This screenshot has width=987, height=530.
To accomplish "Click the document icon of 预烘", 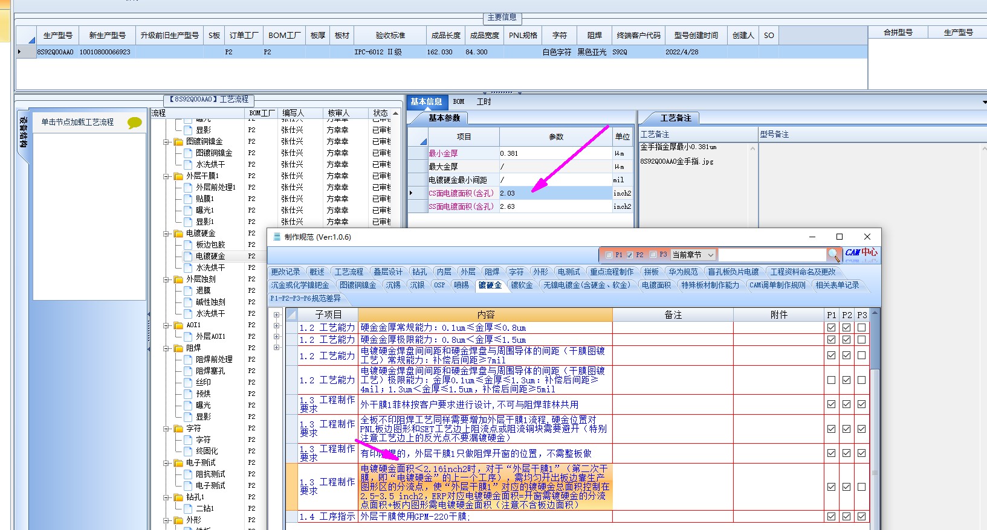I will [x=188, y=394].
